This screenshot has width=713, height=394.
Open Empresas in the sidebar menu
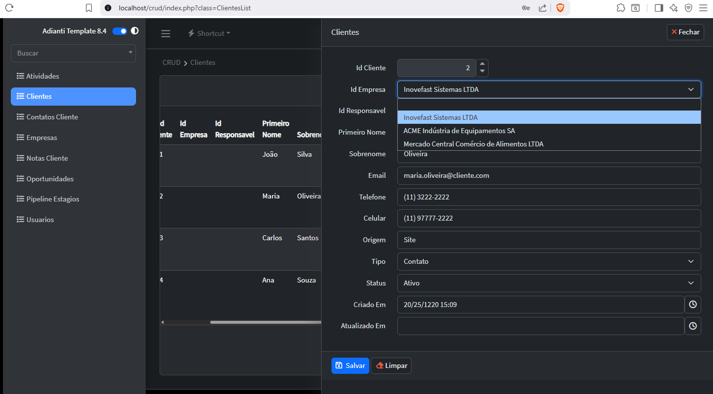tap(73, 138)
